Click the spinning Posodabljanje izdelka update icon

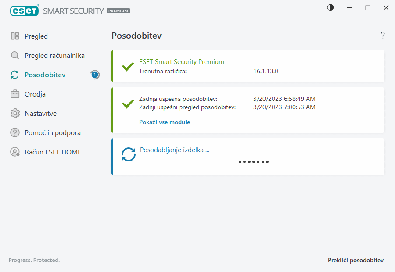[129, 154]
